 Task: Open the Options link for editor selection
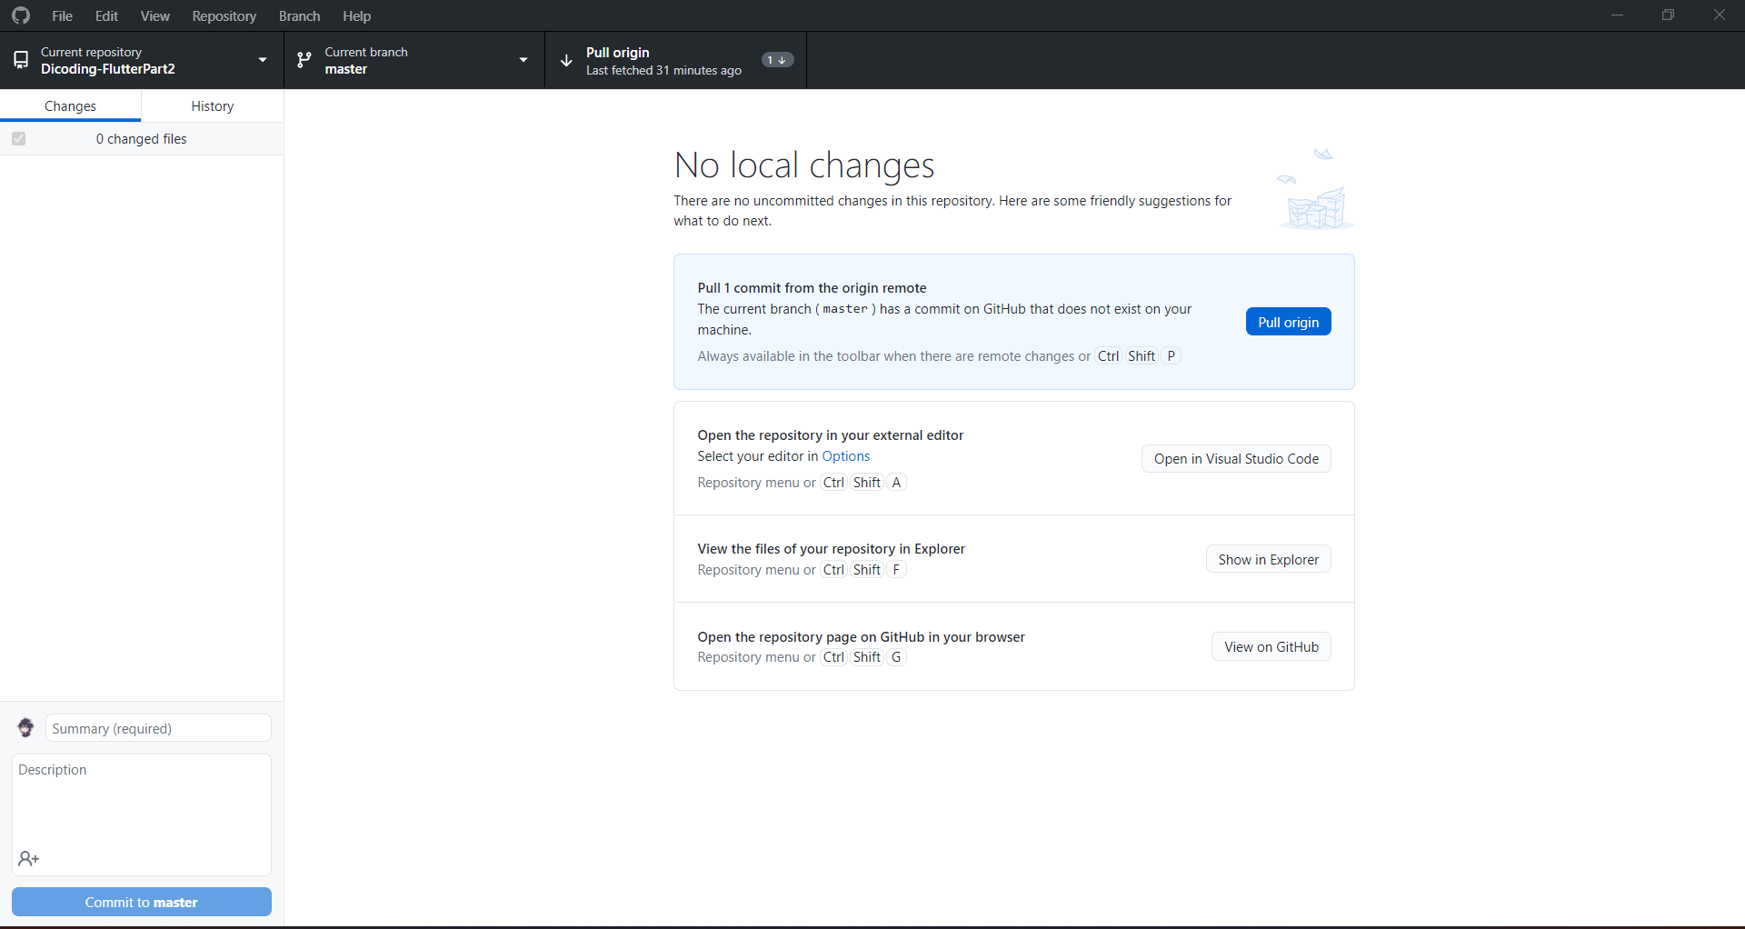coord(845,455)
